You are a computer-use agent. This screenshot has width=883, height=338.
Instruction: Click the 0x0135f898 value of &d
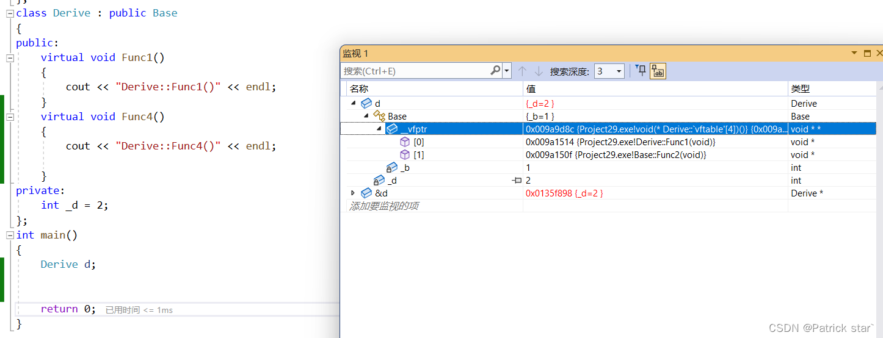coord(564,193)
